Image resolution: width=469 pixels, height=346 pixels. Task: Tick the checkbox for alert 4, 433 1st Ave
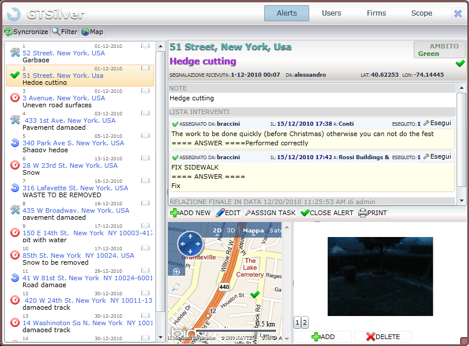click(x=145, y=113)
